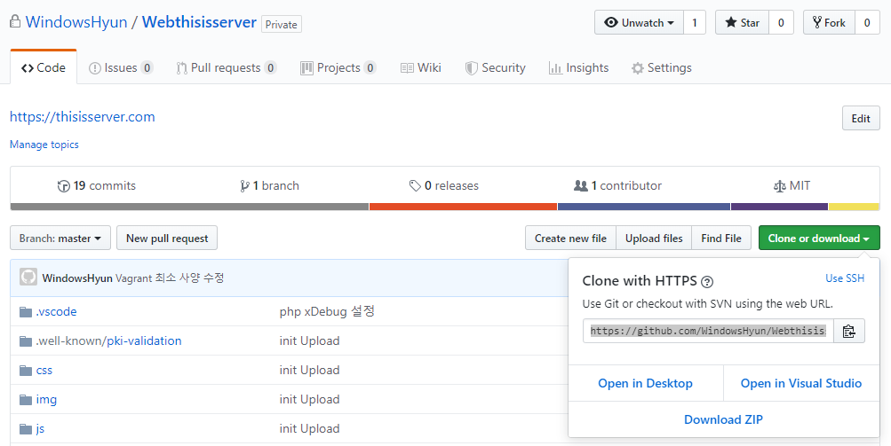The height and width of the screenshot is (446, 891).
Task: Click the tag icon beside 0 releases
Action: click(x=415, y=185)
